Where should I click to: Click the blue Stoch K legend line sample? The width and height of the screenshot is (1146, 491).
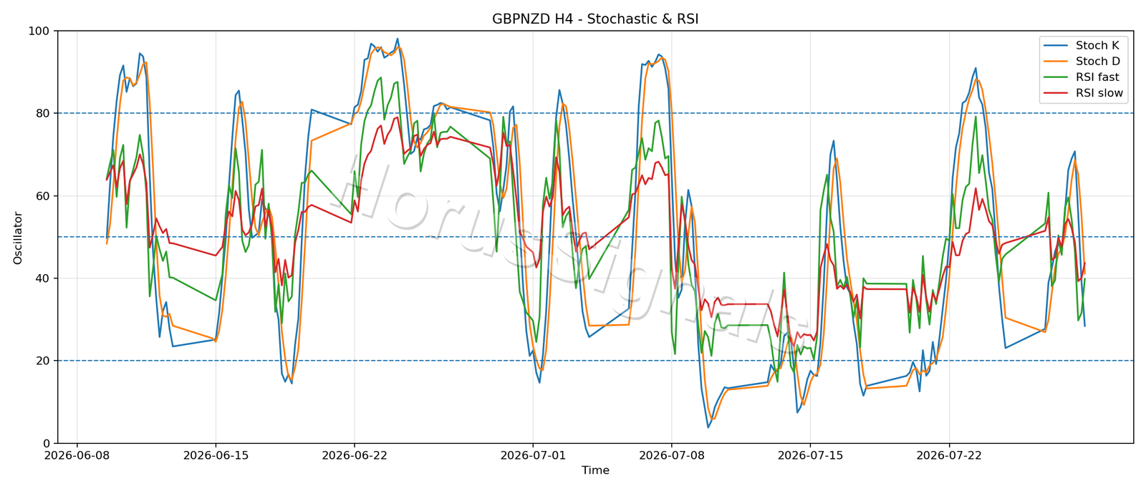[x=1057, y=46]
